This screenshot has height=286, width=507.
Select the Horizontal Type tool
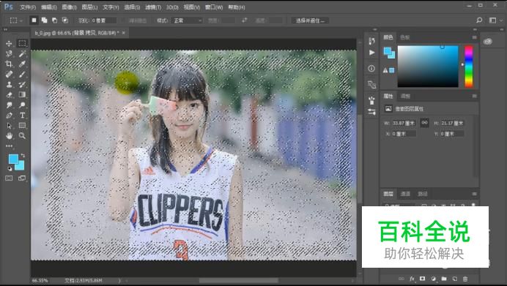(22, 116)
